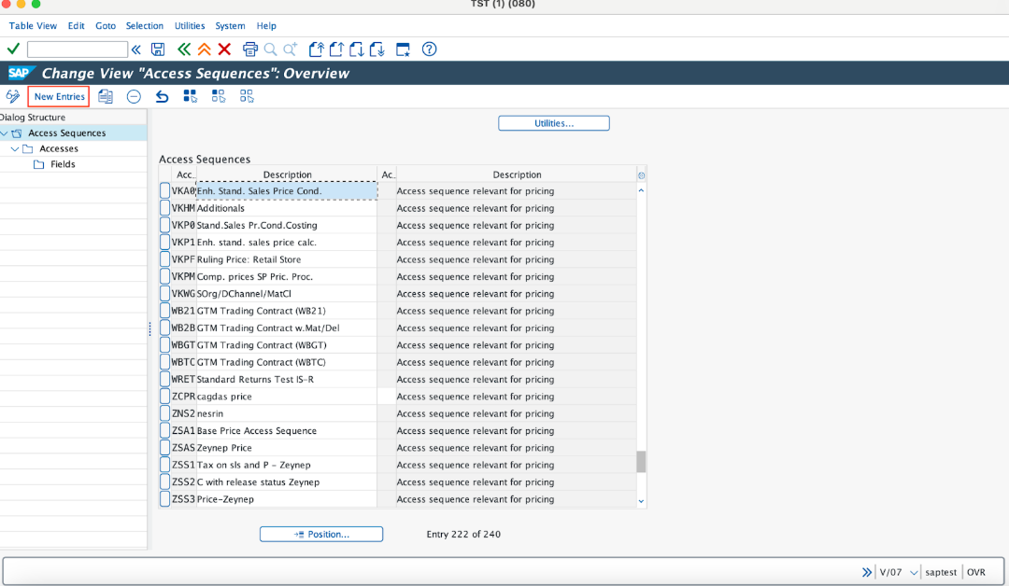Screen dimensions: 1009x586
Task: Collapse the Accesses tree node
Action: point(15,148)
